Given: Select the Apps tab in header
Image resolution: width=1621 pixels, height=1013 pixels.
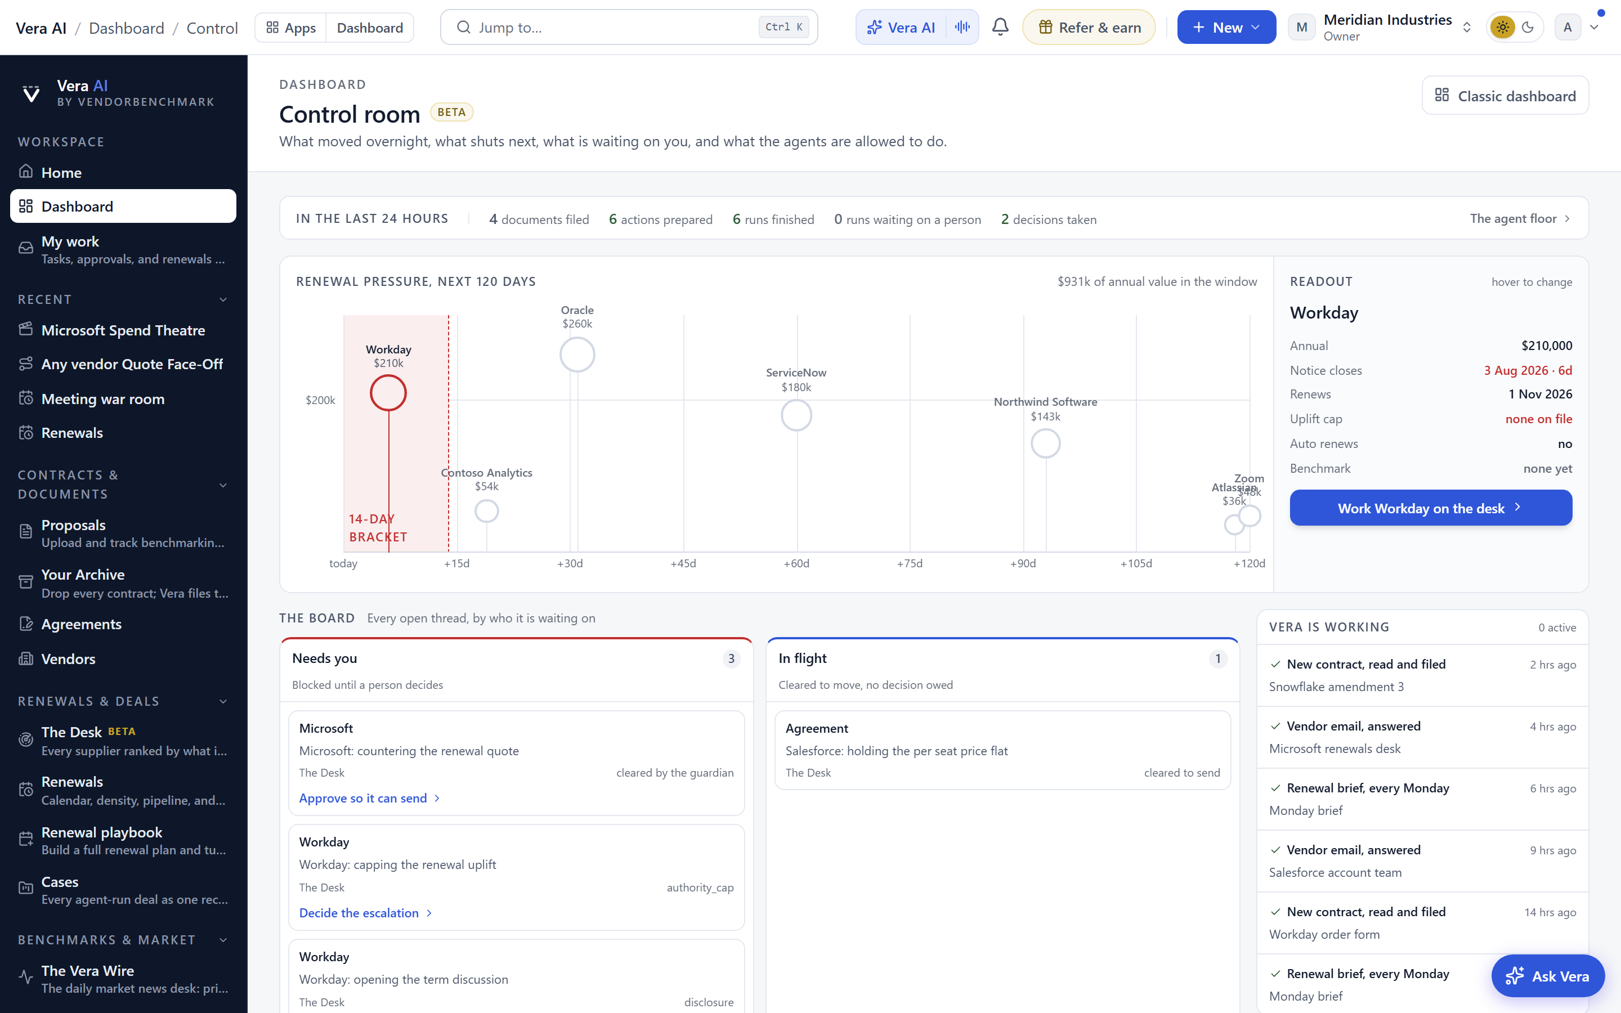Looking at the screenshot, I should point(290,28).
